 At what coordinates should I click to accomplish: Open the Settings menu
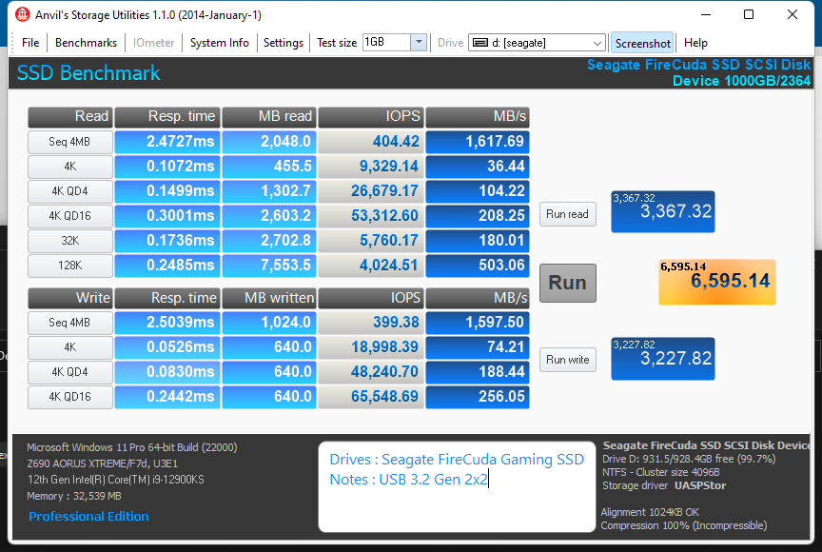pos(284,43)
